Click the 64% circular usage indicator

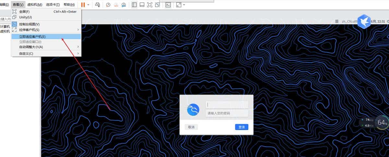[x=382, y=123]
